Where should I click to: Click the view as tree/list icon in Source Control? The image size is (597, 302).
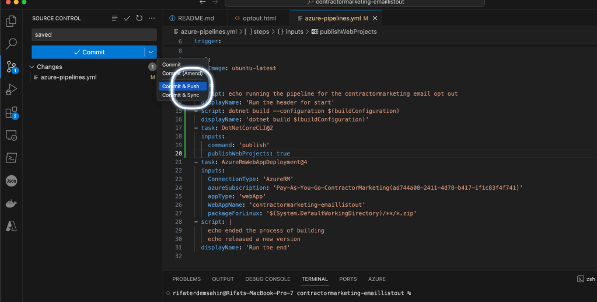114,18
